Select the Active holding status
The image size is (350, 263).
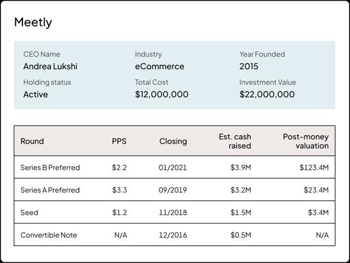coord(35,94)
